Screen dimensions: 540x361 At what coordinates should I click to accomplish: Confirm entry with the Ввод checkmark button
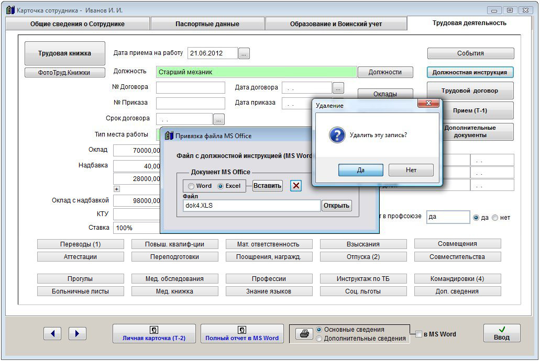(501, 333)
